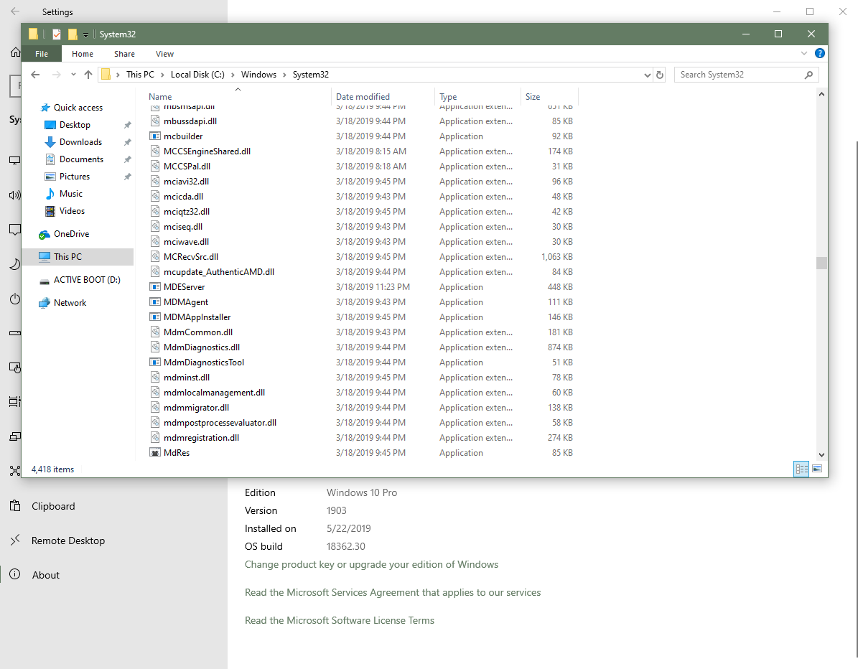Click Properties quick access toolbar icon
The image size is (858, 669).
click(57, 34)
